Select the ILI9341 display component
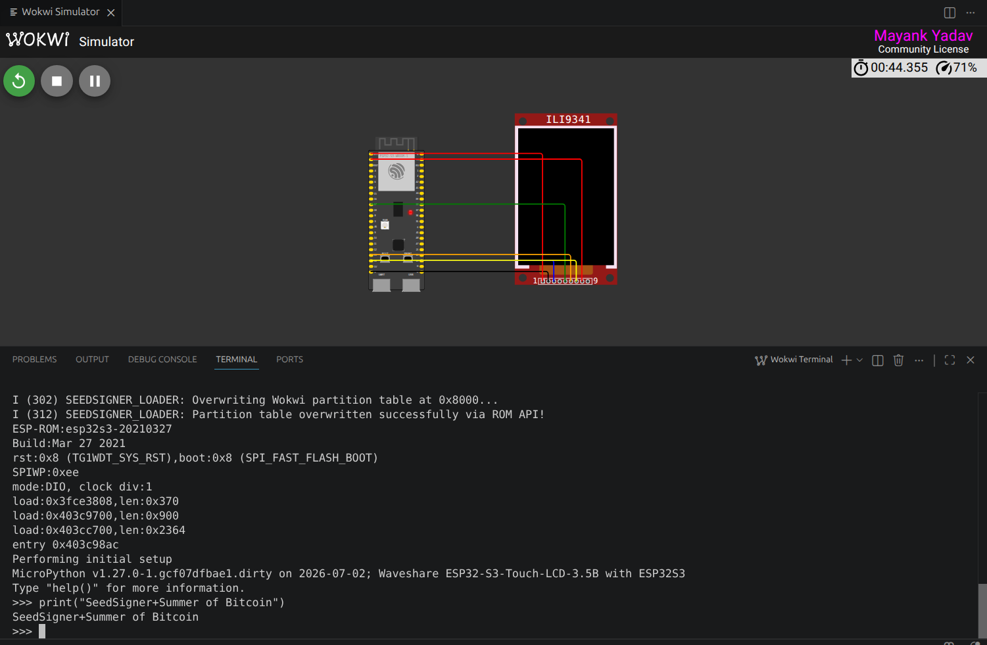The image size is (987, 645). tap(566, 199)
